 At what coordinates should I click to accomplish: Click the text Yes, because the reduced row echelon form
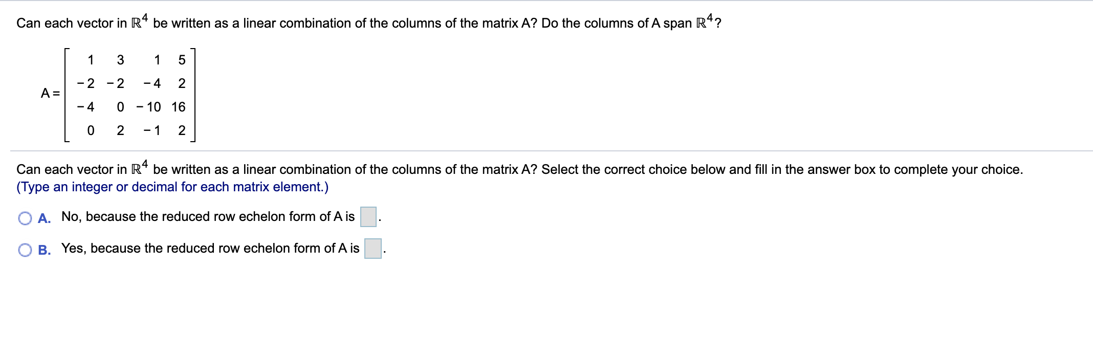tap(209, 249)
